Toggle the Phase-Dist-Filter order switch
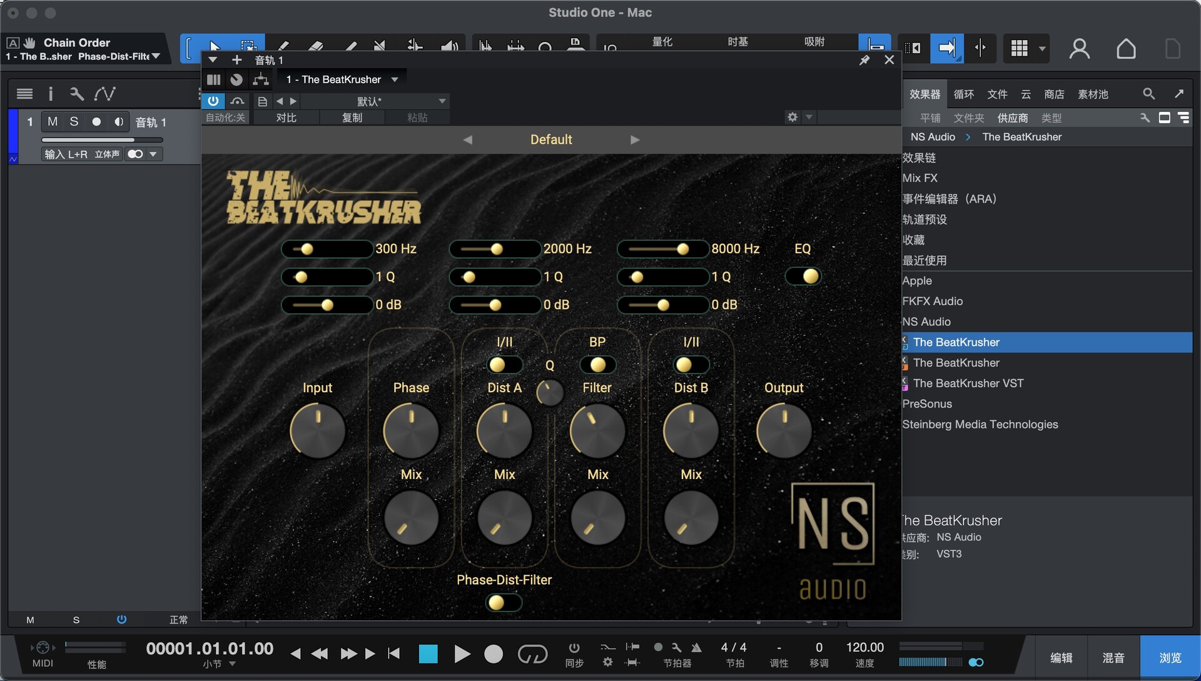Screen dimensions: 1201x681 pos(504,602)
